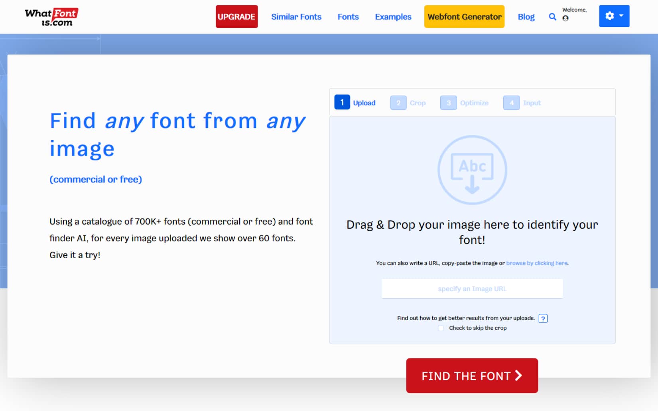The height and width of the screenshot is (411, 658).
Task: Click the Abc upload circle icon
Action: (x=472, y=170)
